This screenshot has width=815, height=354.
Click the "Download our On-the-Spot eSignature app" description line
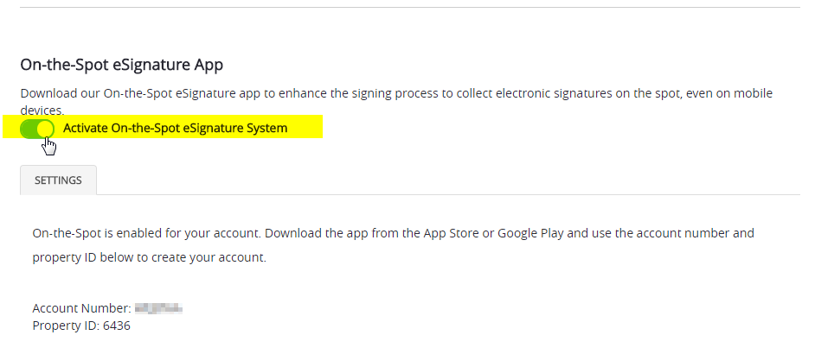pos(396,93)
